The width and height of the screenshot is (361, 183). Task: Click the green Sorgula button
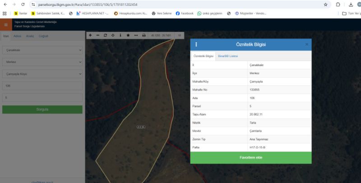(42, 109)
